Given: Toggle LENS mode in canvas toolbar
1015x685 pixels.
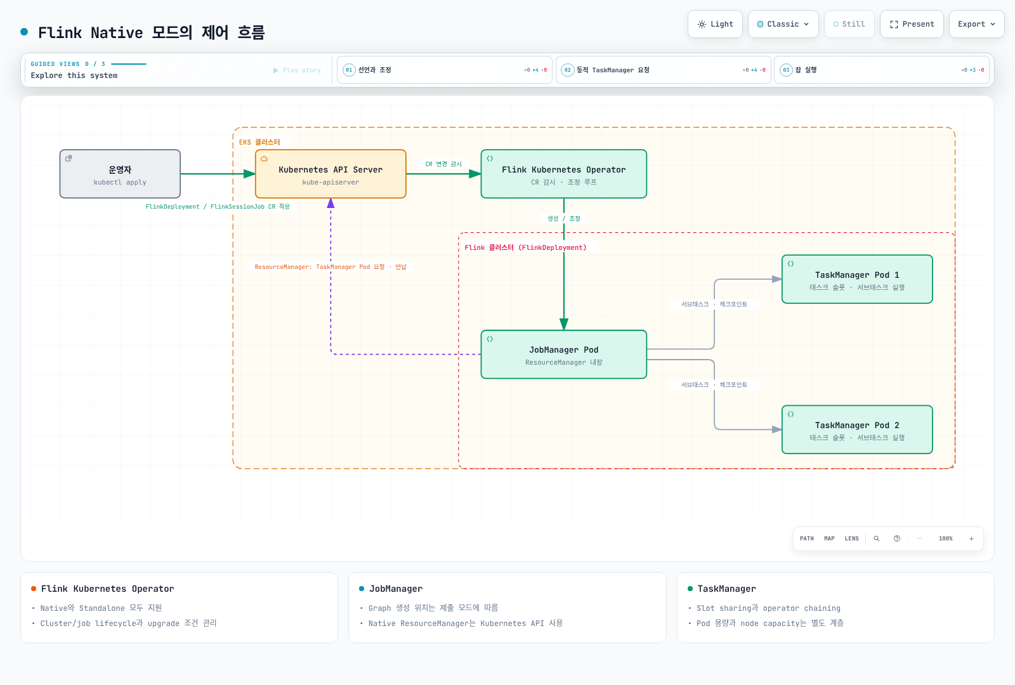Looking at the screenshot, I should click(851, 538).
